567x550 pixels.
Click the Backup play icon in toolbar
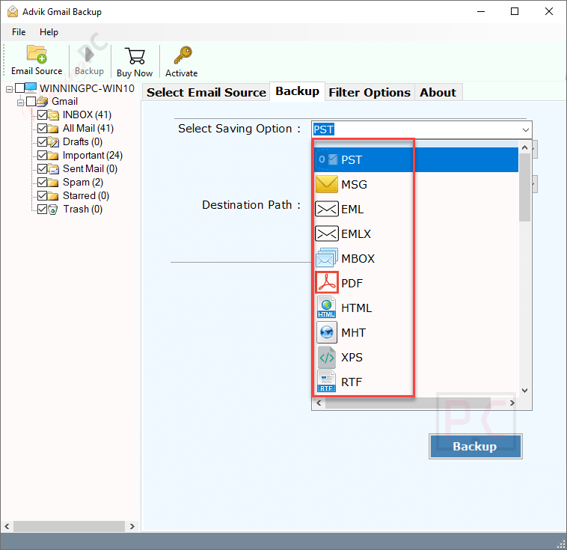[x=89, y=55]
